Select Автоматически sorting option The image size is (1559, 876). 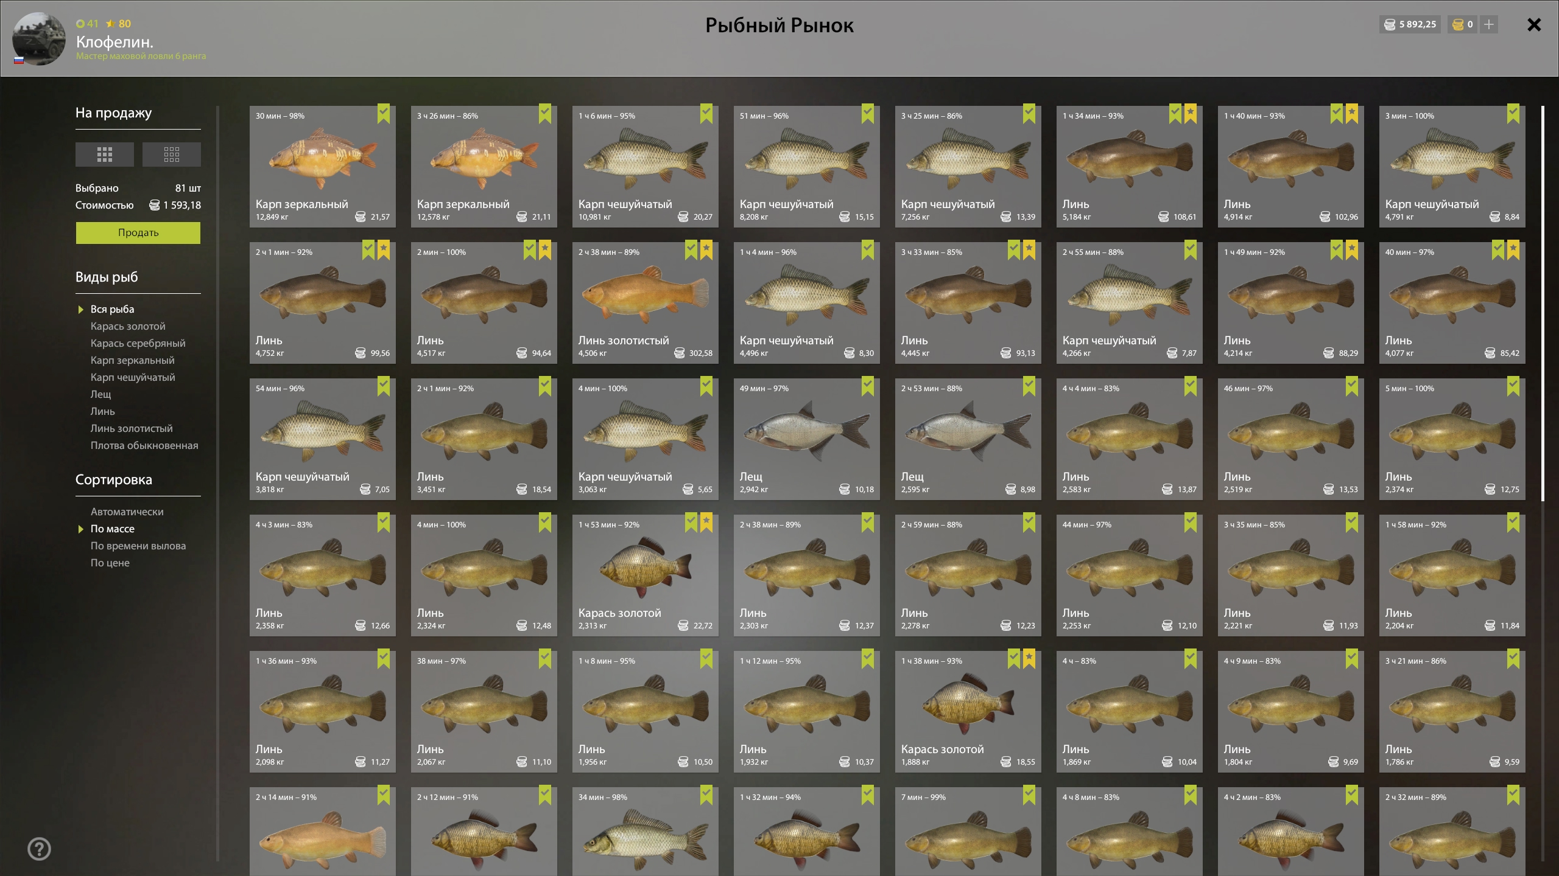point(127,512)
